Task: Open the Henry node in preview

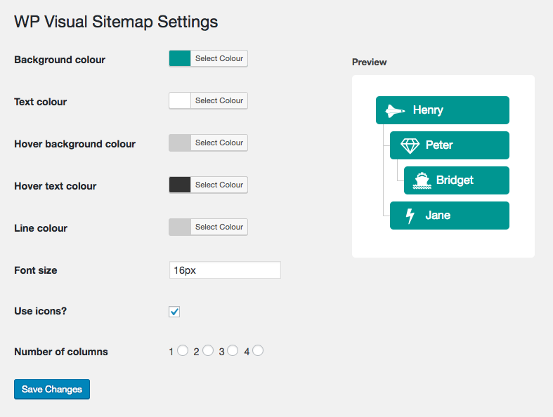Action: click(x=443, y=110)
